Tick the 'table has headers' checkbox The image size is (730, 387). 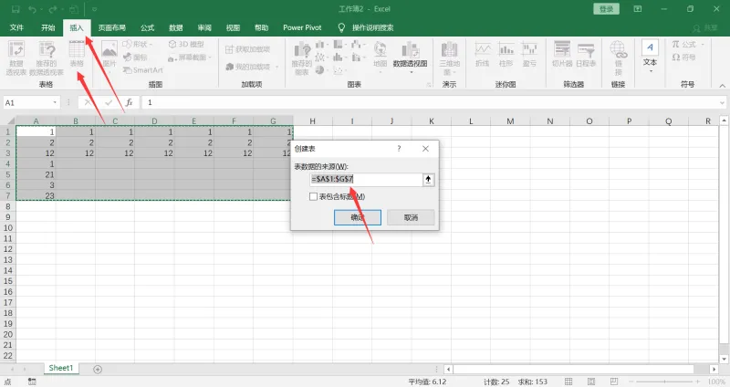pyautogui.click(x=313, y=196)
